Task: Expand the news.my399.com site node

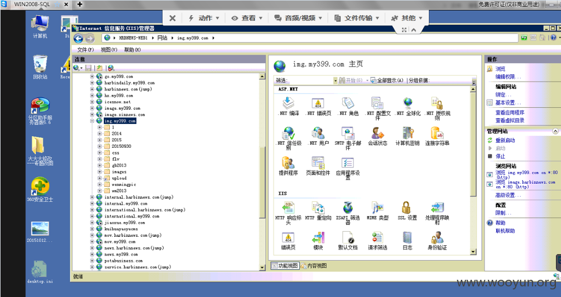Action: click(92, 254)
